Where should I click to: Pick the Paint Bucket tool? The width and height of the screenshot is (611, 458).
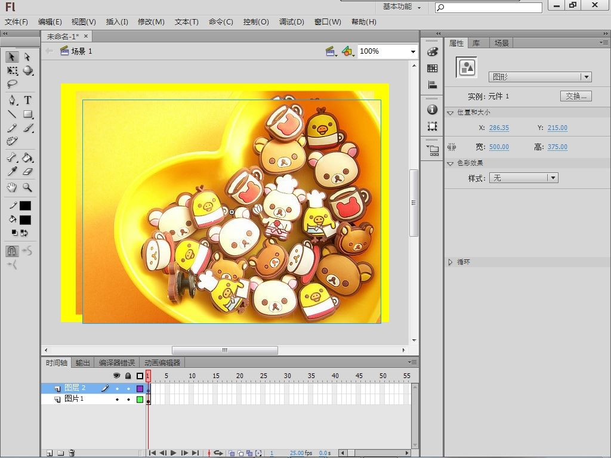tap(27, 158)
